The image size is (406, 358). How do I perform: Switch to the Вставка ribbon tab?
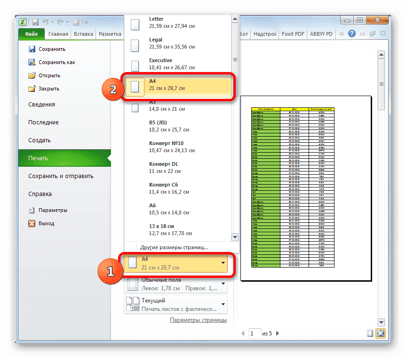click(85, 33)
